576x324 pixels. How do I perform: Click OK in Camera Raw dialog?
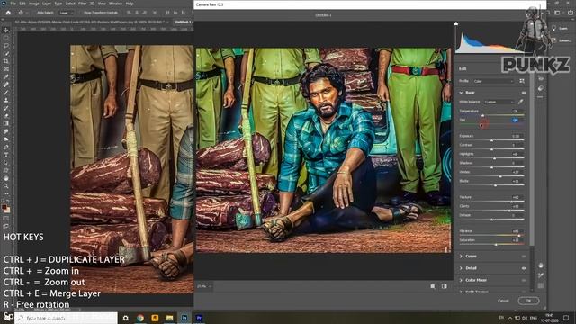(528, 301)
